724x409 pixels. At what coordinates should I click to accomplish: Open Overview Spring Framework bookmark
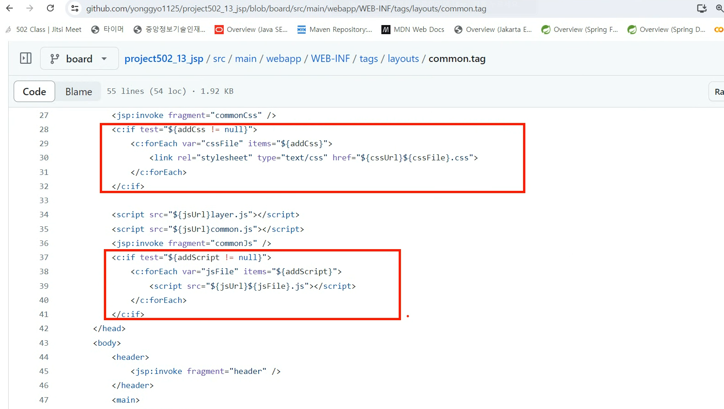point(580,30)
